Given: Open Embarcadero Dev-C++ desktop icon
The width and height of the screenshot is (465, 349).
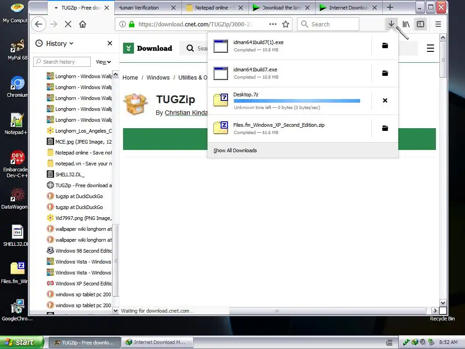Looking at the screenshot, I should pos(15,164).
